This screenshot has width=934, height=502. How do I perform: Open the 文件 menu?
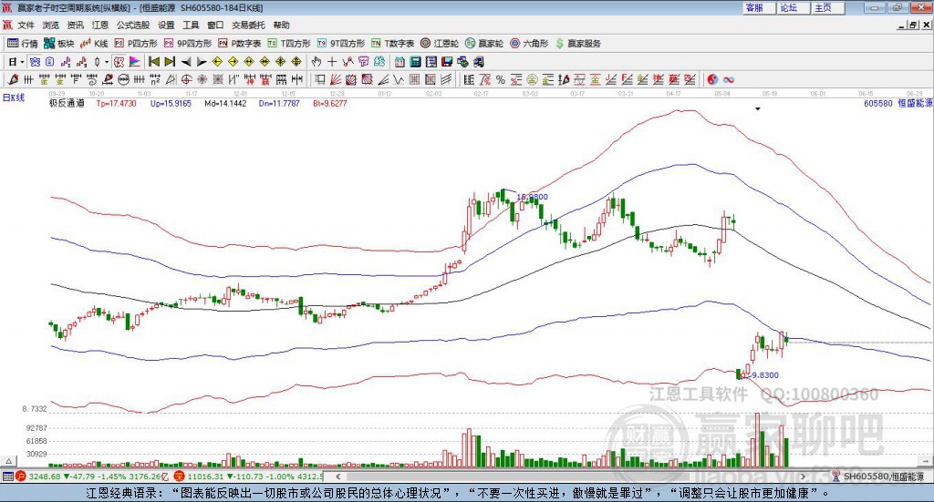pos(26,25)
